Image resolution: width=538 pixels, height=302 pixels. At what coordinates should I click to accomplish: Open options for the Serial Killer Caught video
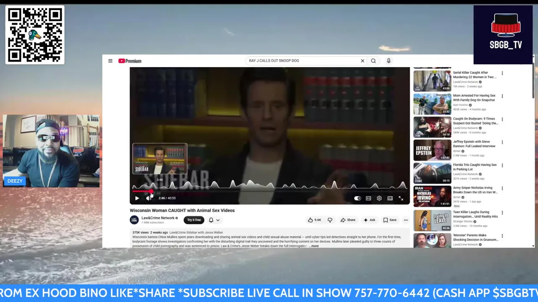click(502, 73)
